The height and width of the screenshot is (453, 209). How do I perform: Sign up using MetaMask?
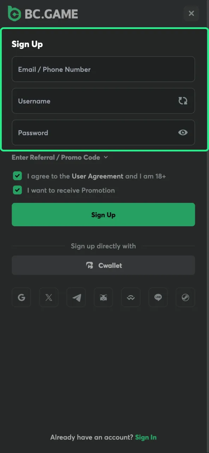[103, 297]
